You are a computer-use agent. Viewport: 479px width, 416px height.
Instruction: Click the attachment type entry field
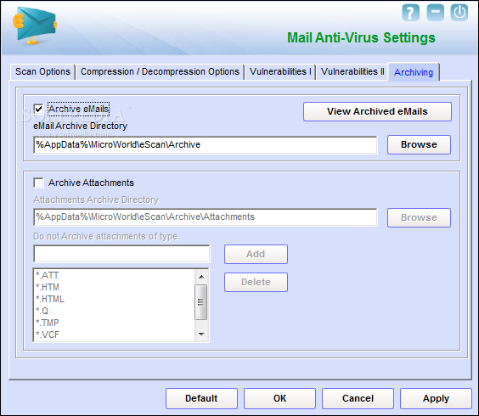tap(121, 254)
